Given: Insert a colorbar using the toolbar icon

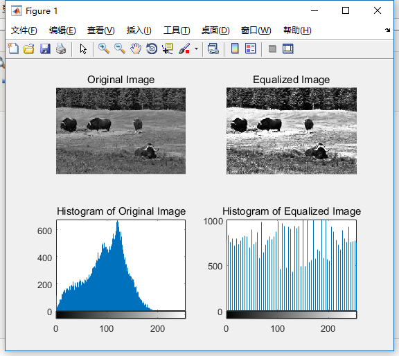Looking at the screenshot, I should click(x=235, y=48).
